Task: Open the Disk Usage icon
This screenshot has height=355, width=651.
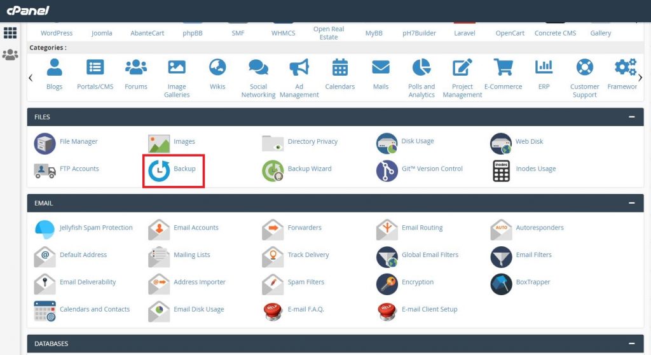Action: (387, 143)
